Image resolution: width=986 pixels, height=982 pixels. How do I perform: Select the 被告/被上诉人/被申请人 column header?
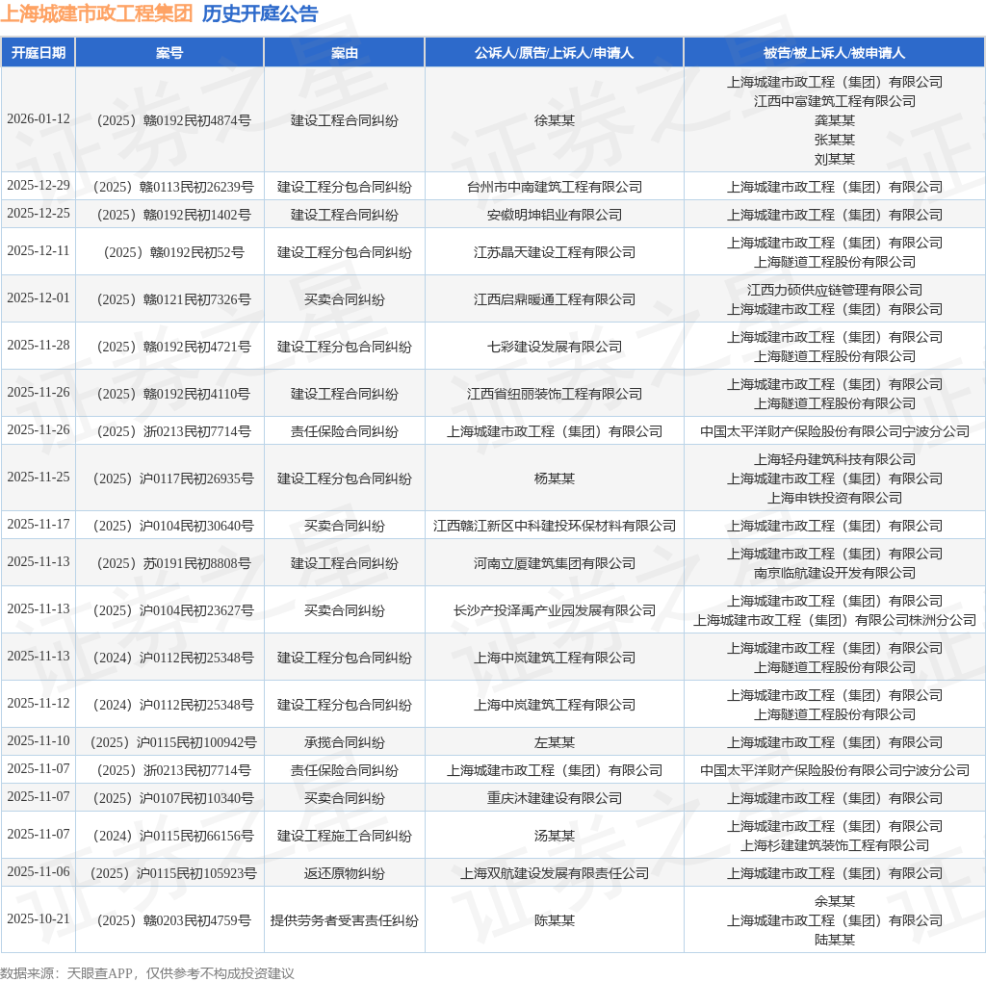(x=834, y=53)
